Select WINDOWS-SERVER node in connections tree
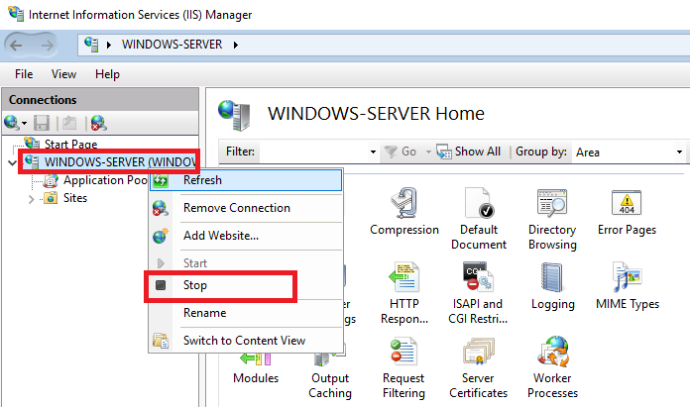This screenshot has height=407, width=690. tap(120, 161)
